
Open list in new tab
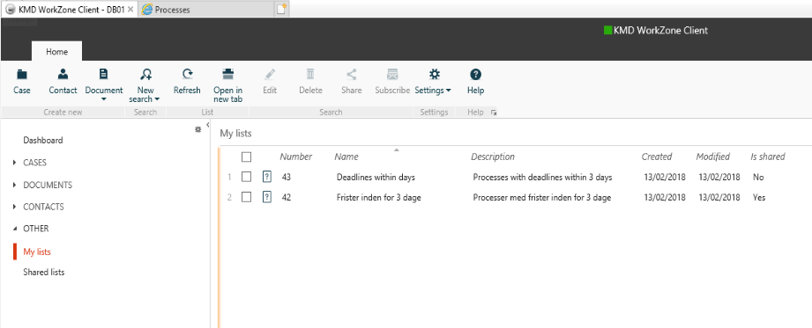tap(227, 86)
